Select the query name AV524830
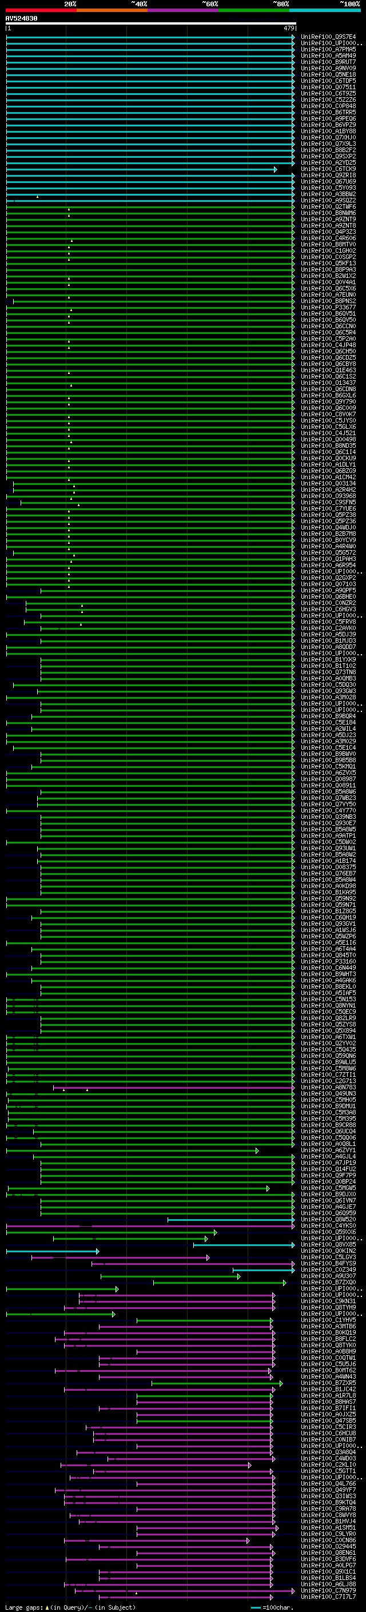 tap(21, 19)
